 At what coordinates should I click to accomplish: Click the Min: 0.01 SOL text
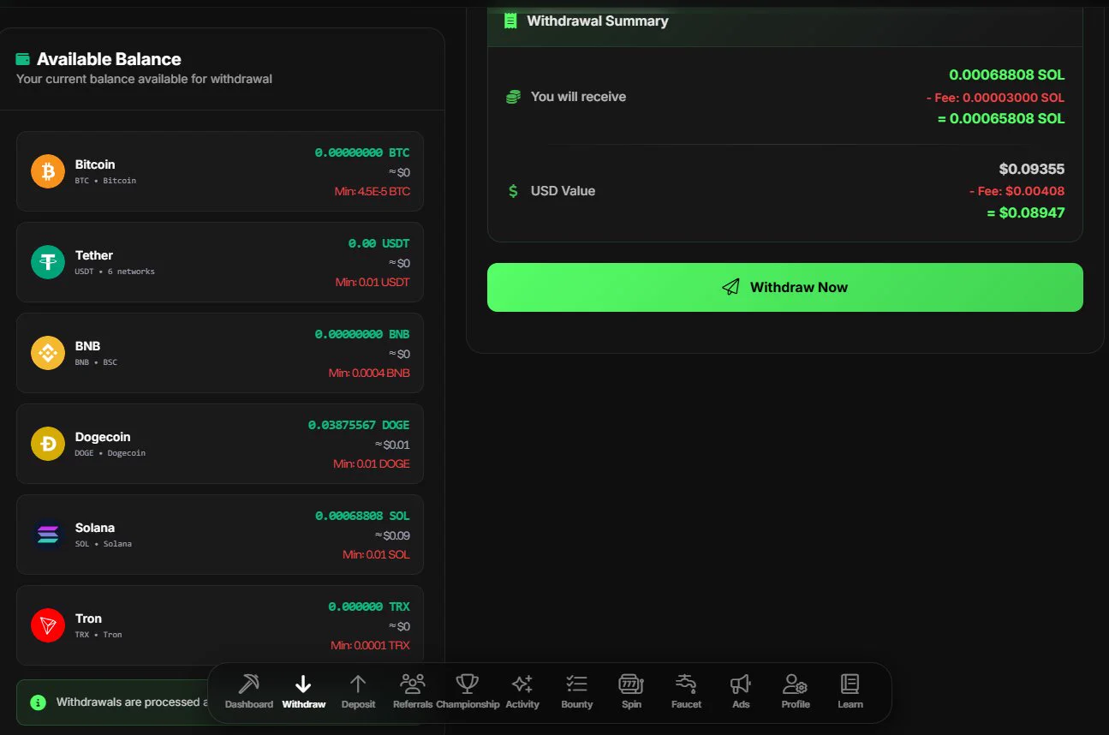click(x=376, y=554)
